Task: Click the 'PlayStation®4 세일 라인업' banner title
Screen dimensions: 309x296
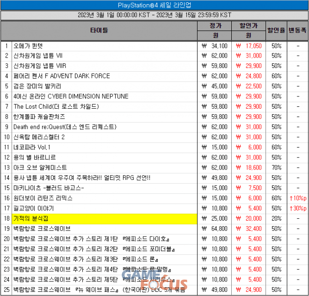Action: pos(154,5)
